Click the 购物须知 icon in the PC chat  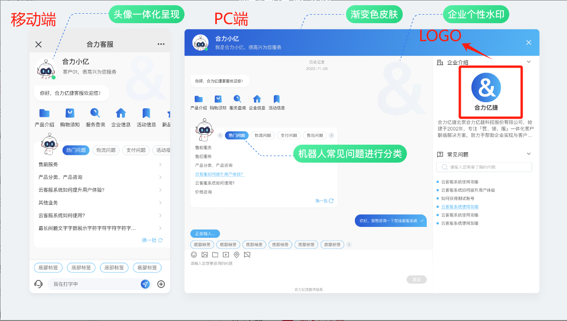pos(218,99)
